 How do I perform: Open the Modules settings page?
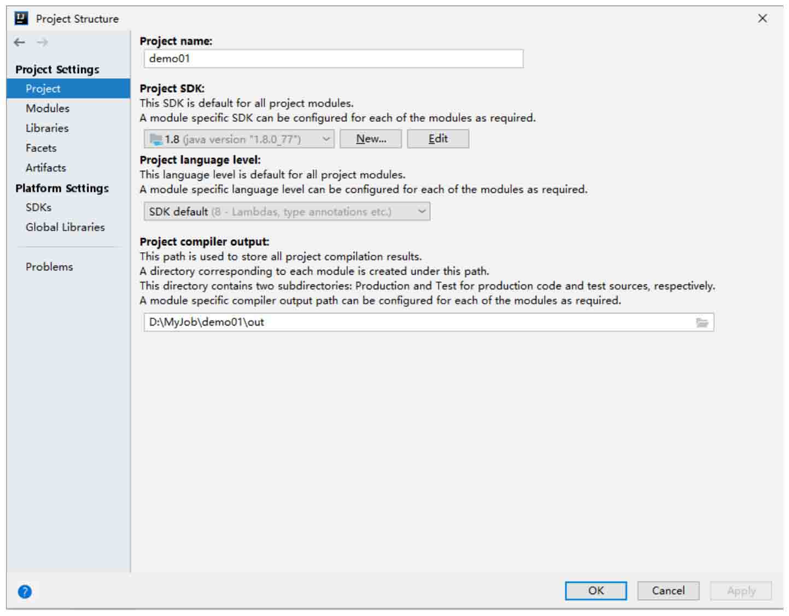pyautogui.click(x=48, y=108)
